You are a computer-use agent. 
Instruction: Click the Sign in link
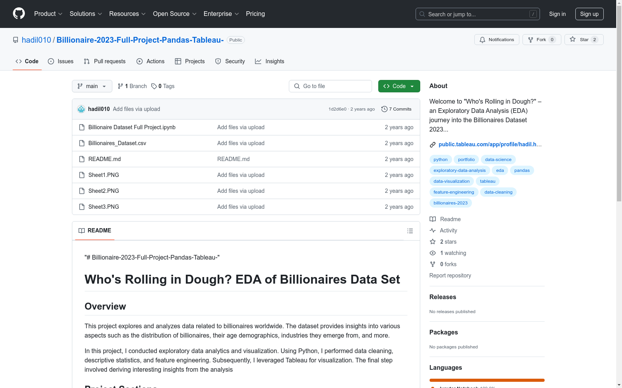557,14
